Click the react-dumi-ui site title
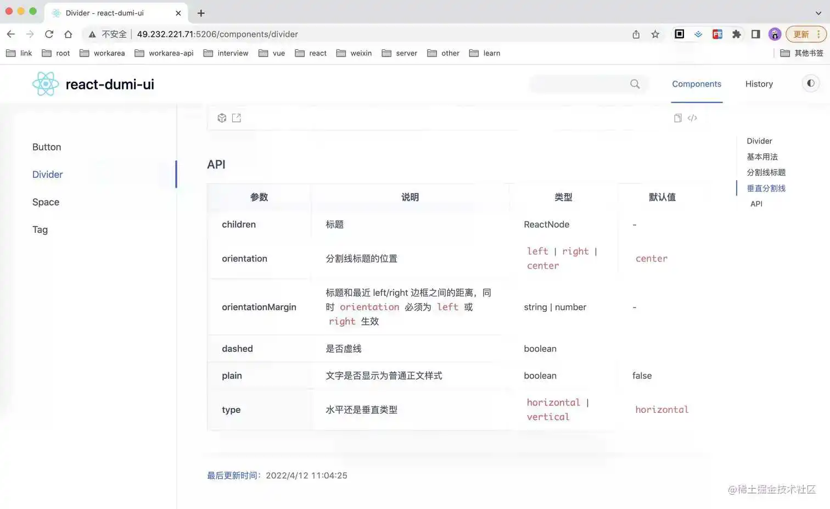 110,84
